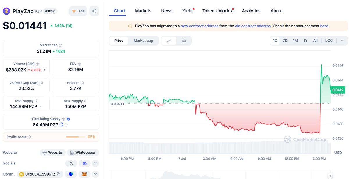Show Market cap info tooltip icon
This screenshot has width=349, height=179.
[x=60, y=45]
